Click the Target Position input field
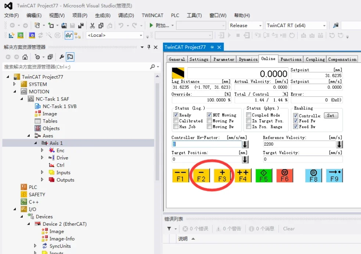The image size is (361, 254). (x=206, y=159)
